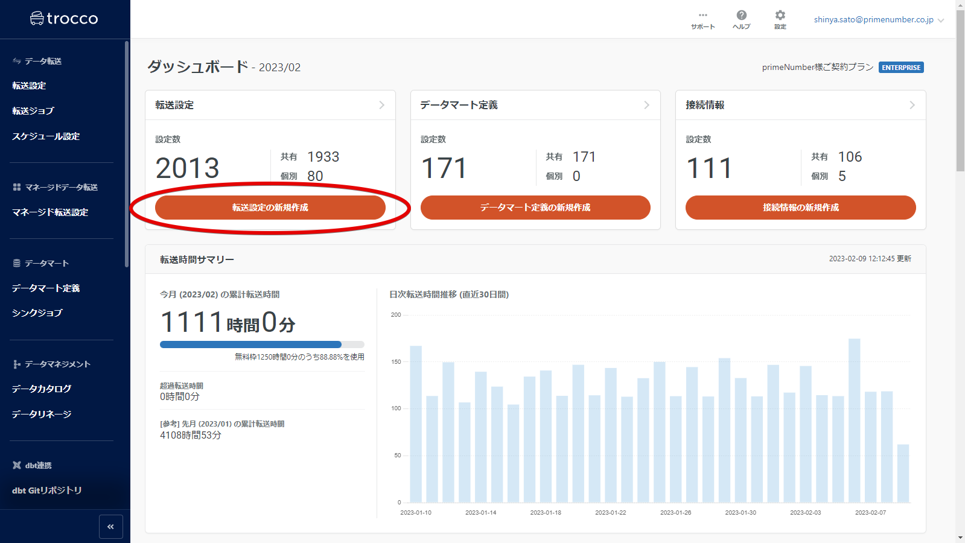This screenshot has width=965, height=543.
Task: Click the 2013 transfer settings count
Action: click(x=188, y=168)
